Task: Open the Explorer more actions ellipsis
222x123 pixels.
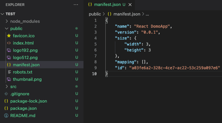Action: pyautogui.click(x=76, y=5)
